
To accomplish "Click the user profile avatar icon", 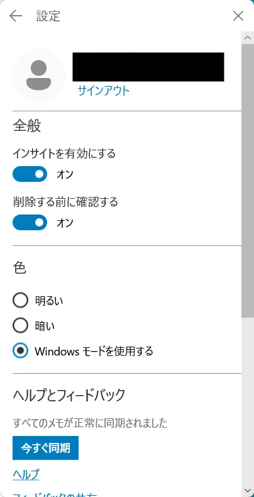I will point(38,75).
